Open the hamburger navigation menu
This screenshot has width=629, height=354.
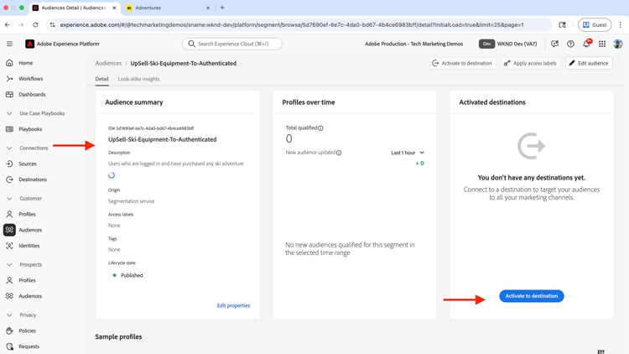pos(9,44)
